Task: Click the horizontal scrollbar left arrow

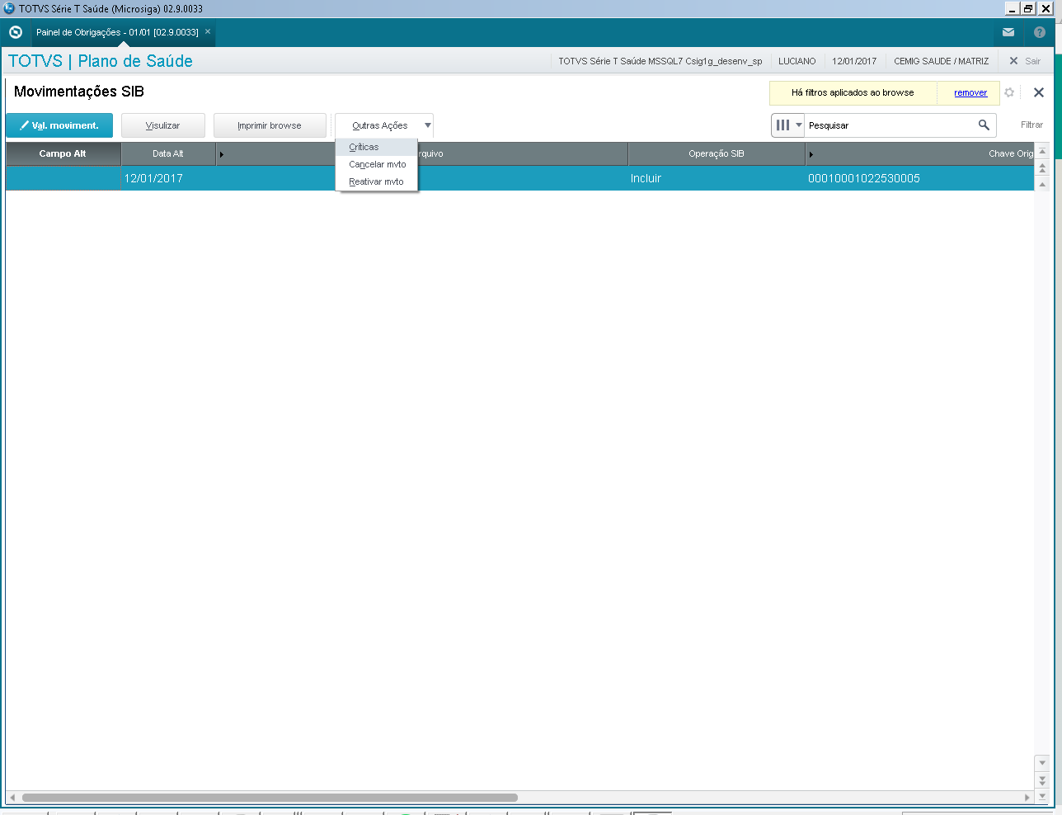Action: [12, 798]
